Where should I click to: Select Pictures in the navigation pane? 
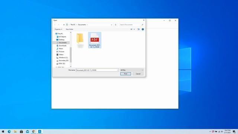pos(61,52)
